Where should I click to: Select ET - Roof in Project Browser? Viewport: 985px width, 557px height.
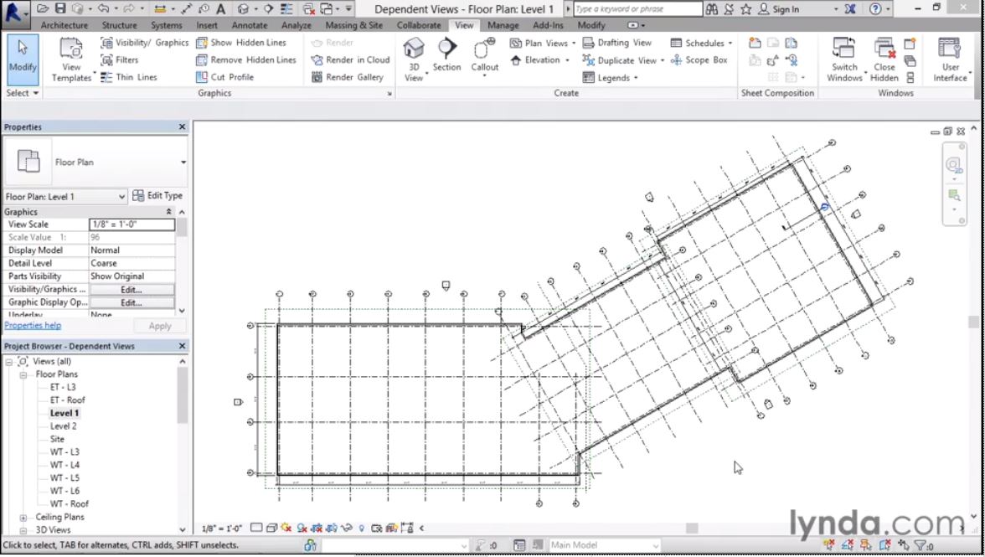(68, 400)
